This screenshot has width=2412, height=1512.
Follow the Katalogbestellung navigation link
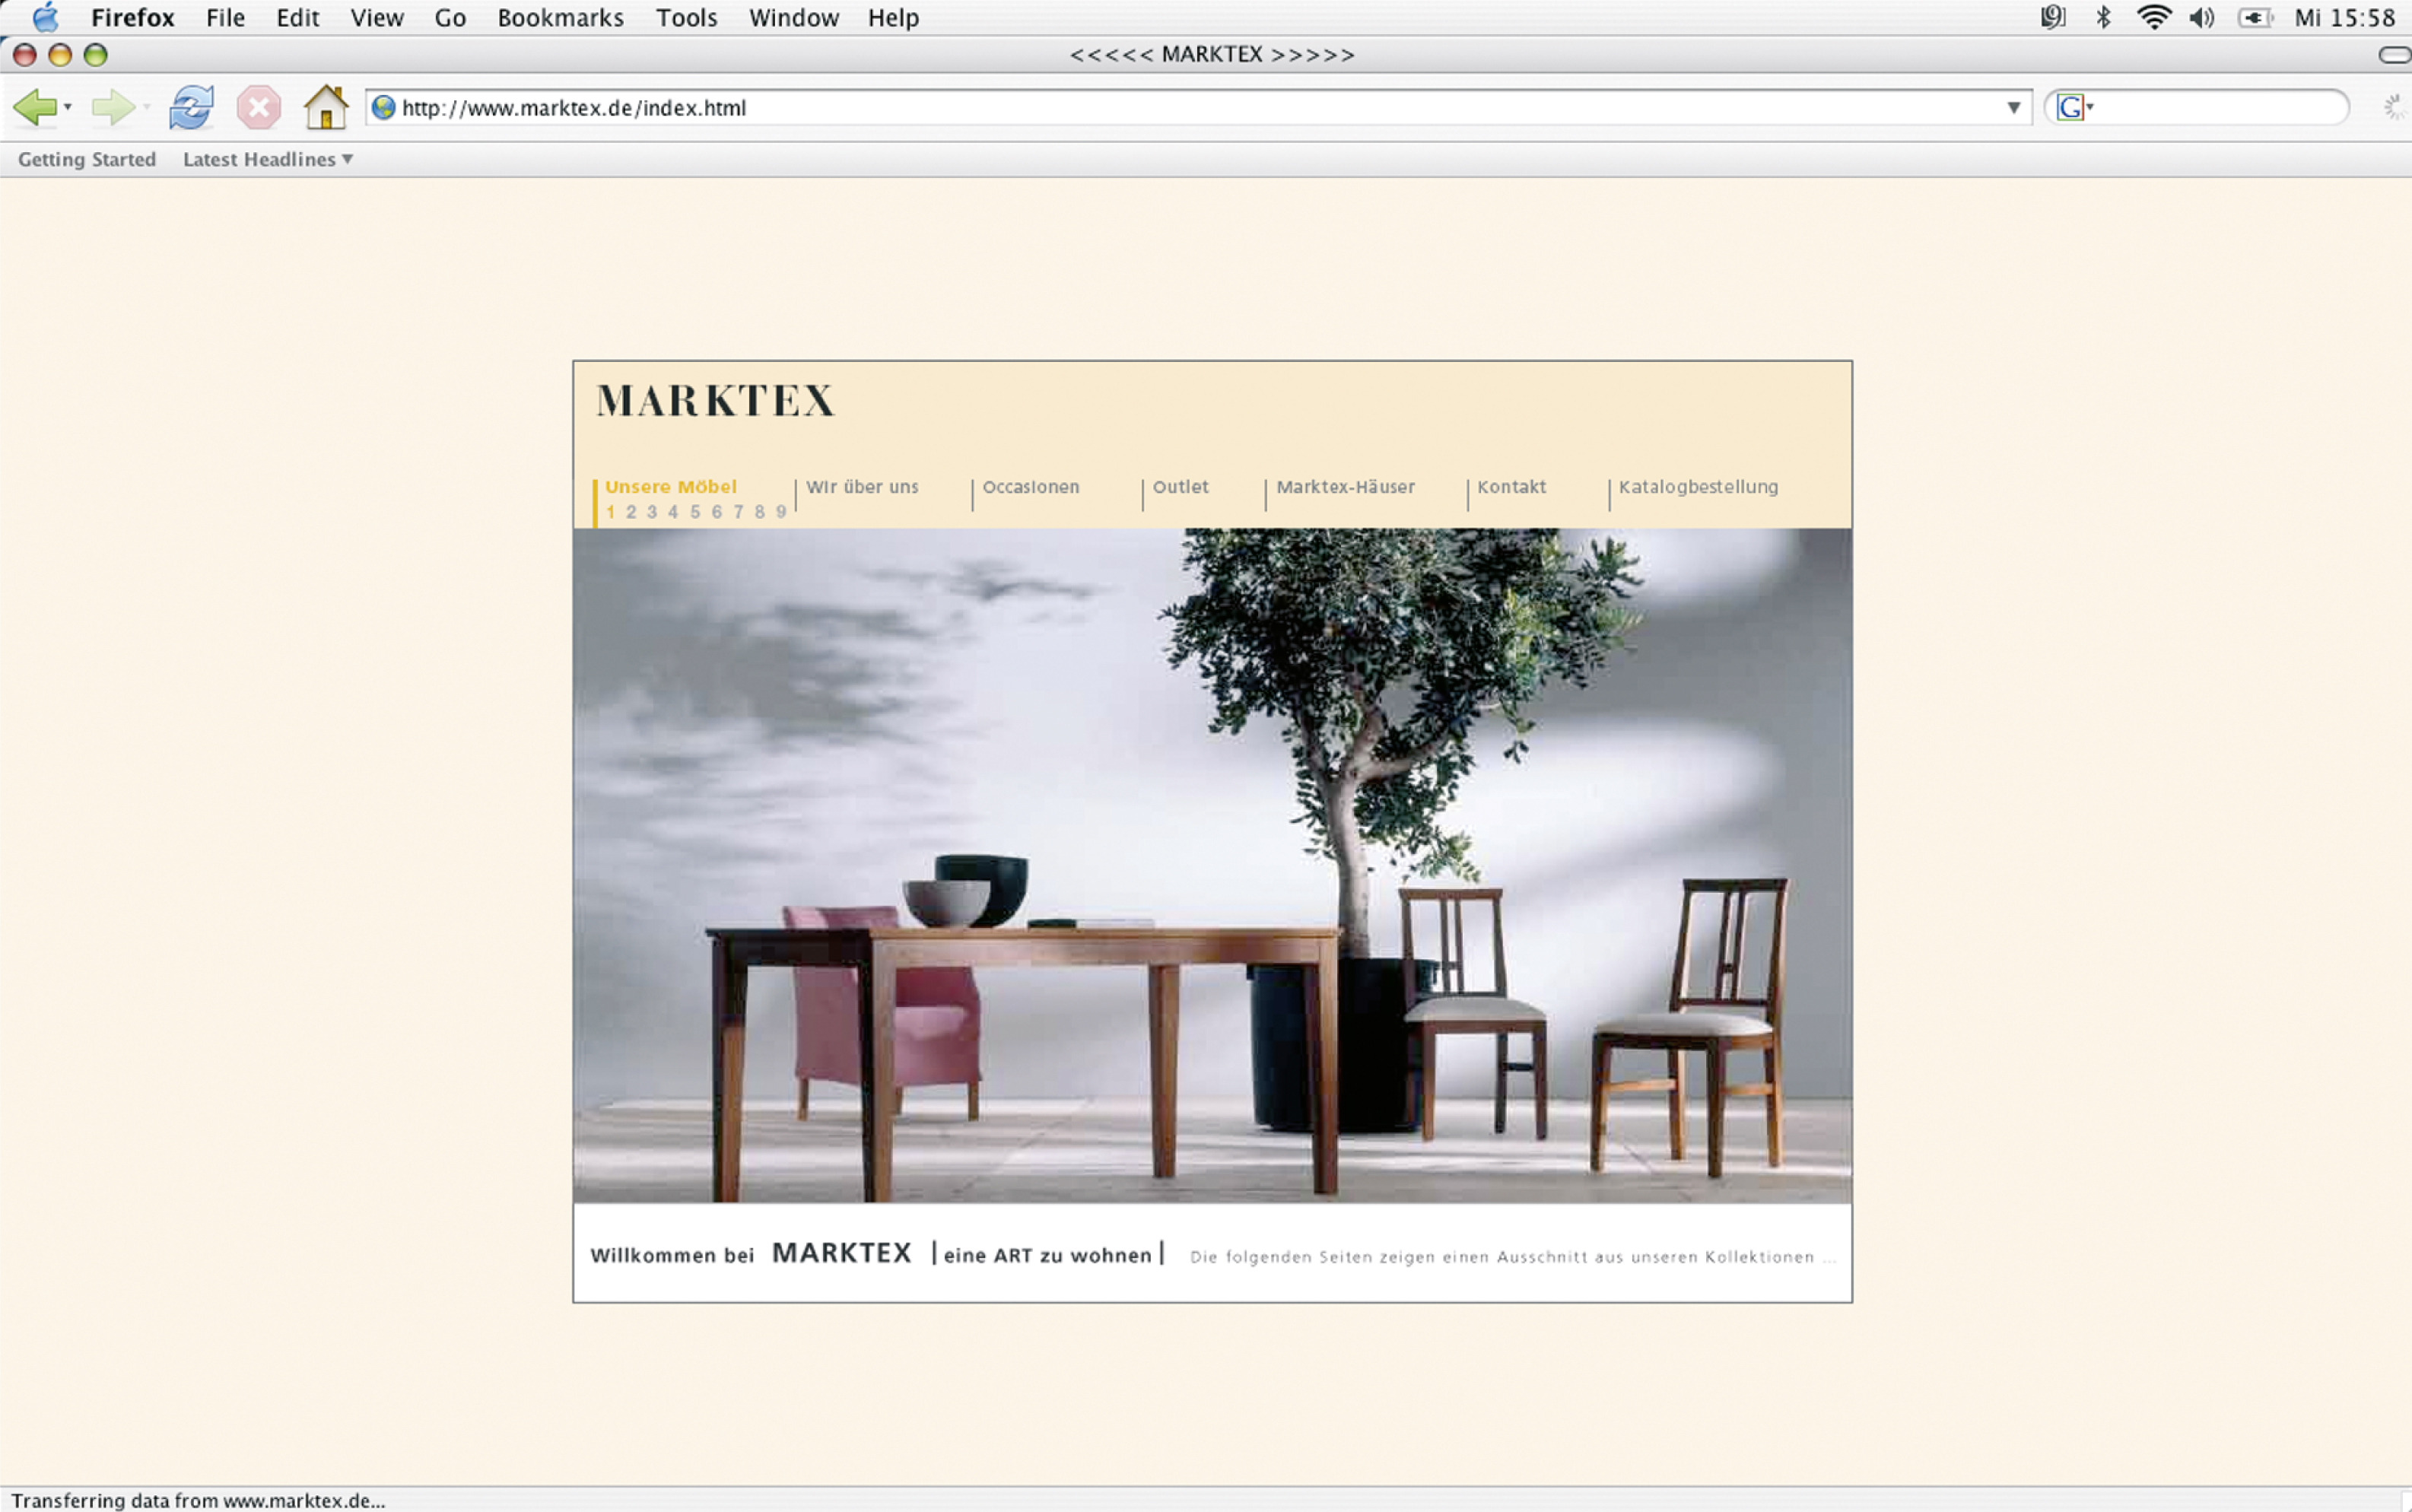click(x=1698, y=487)
